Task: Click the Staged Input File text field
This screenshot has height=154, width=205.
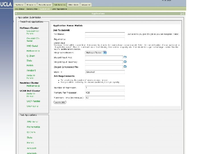Action: tap(104, 57)
